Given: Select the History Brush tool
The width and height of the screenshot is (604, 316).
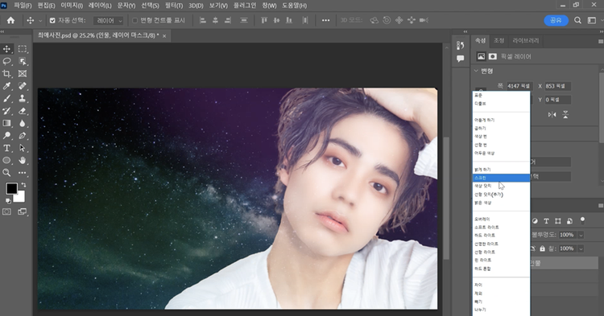Looking at the screenshot, I should pos(6,111).
